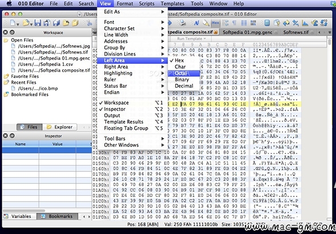Click the blue and yellow double-arrow icon

pyautogui.click(x=286, y=23)
